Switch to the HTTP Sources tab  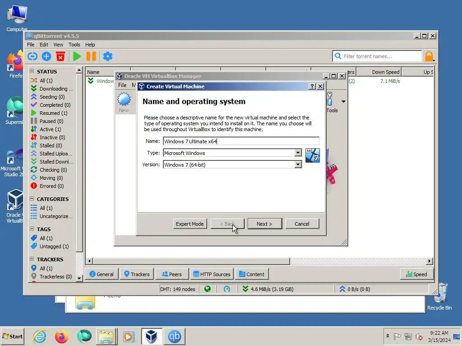212,274
